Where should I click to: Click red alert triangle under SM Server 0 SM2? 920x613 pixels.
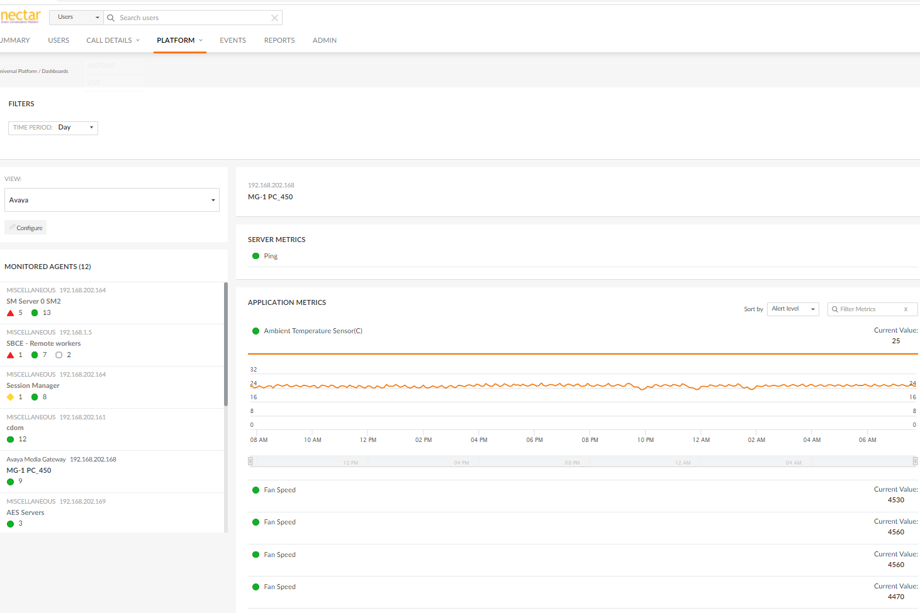click(x=11, y=313)
